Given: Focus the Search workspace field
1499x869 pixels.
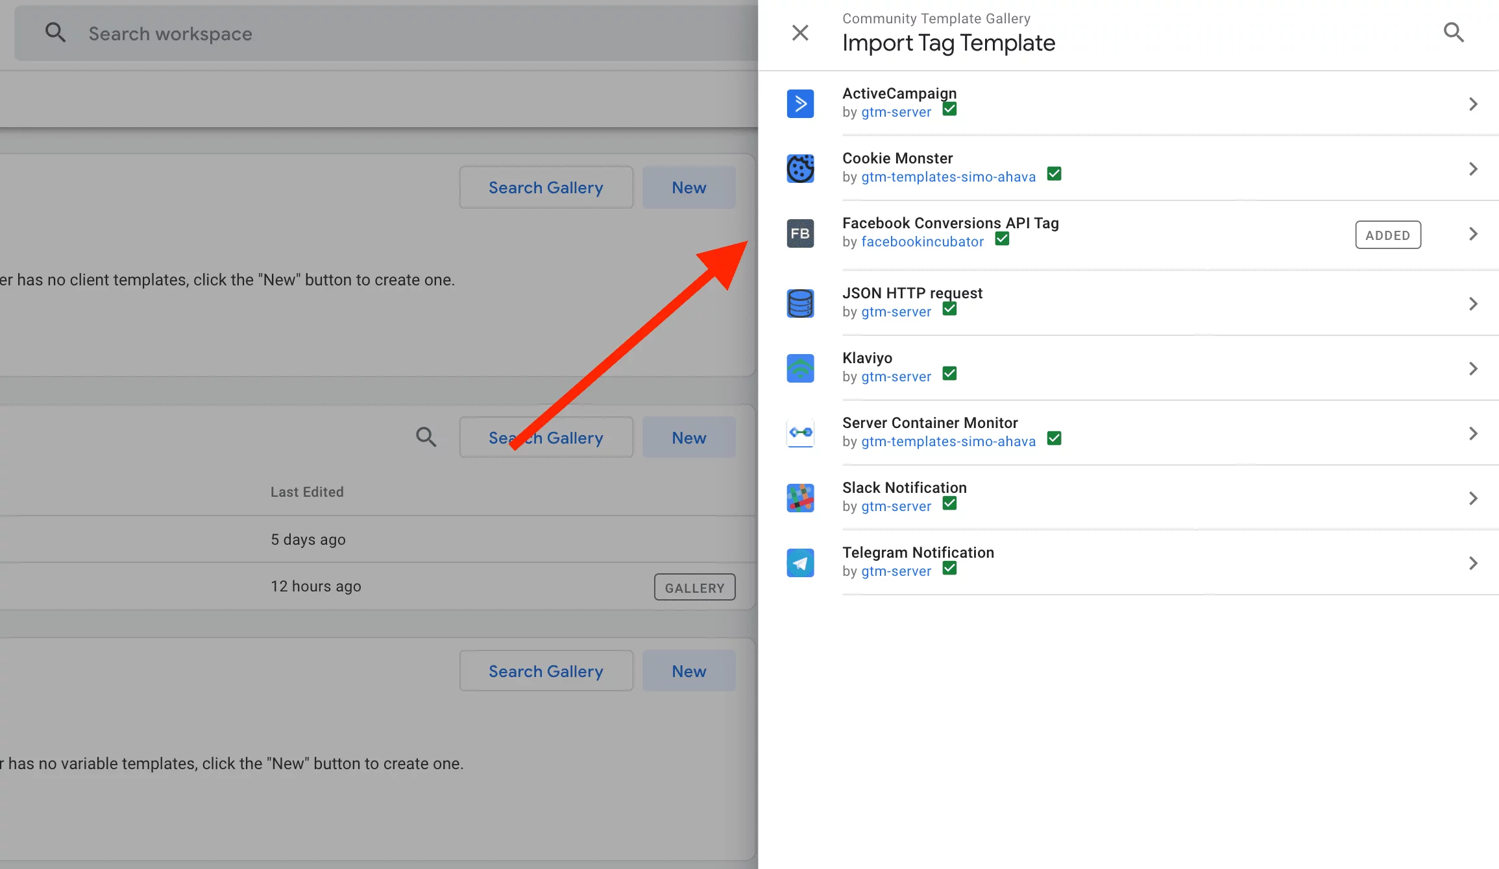Looking at the screenshot, I should pyautogui.click(x=385, y=33).
